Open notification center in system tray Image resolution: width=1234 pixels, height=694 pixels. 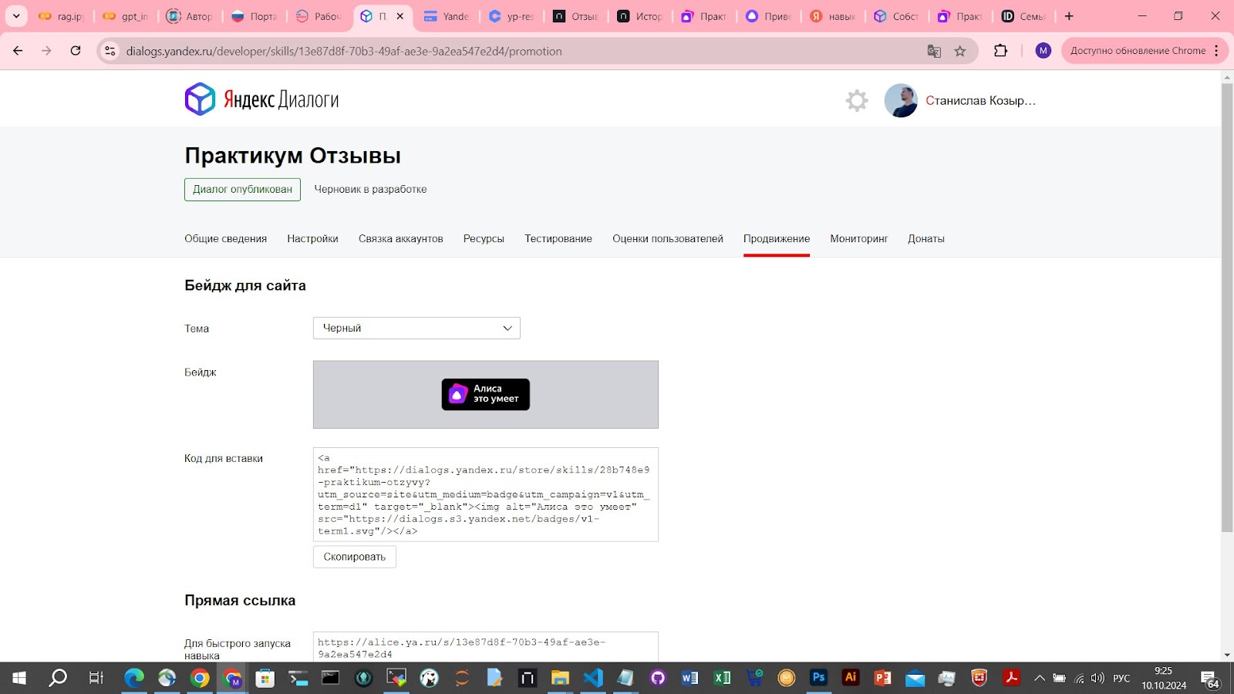pyautogui.click(x=1211, y=679)
